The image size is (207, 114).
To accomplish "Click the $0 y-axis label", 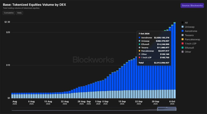I will pos(9,98).
